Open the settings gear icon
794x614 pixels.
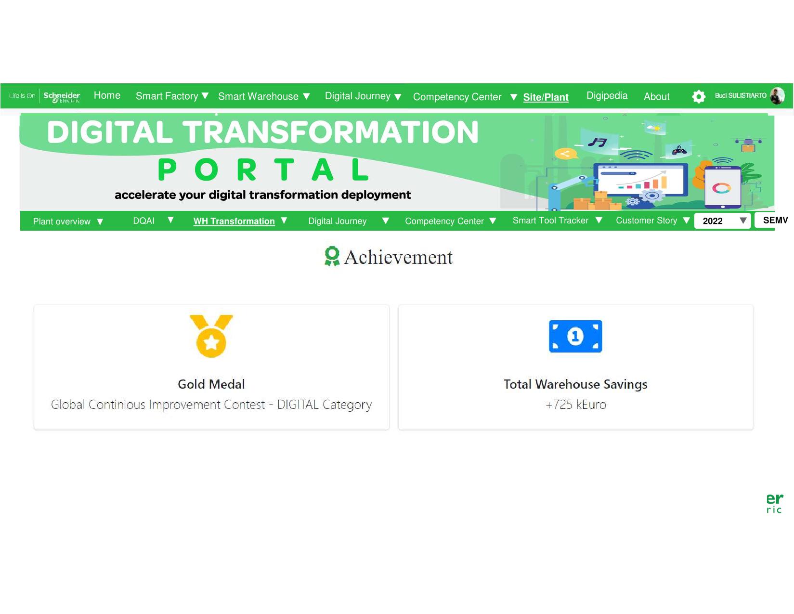click(x=698, y=96)
